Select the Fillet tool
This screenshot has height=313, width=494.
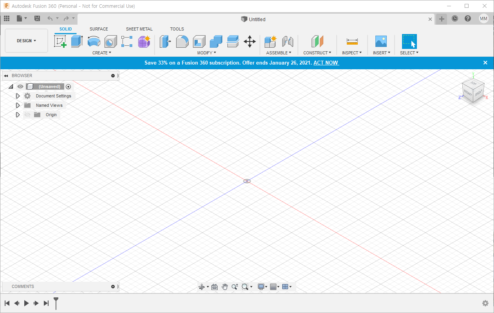coord(182,41)
